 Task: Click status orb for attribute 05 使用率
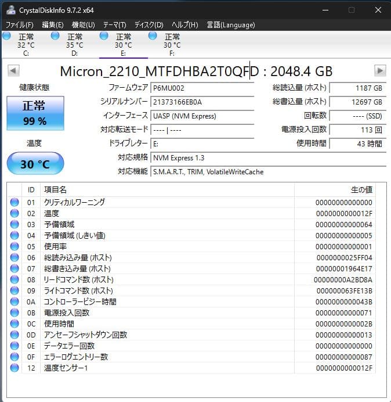pos(15,246)
